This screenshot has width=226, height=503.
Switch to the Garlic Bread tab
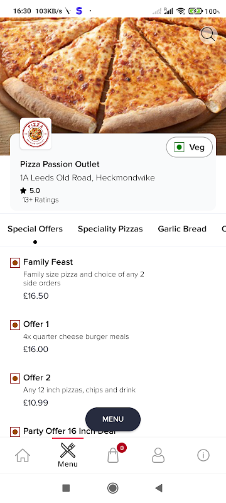(182, 229)
